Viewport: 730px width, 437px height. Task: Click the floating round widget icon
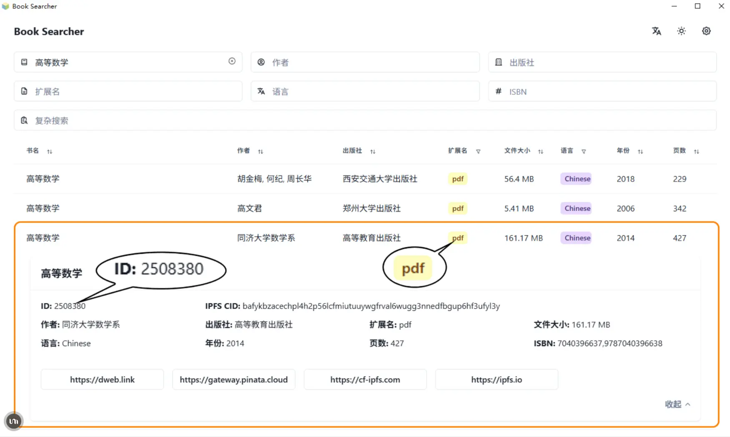point(14,421)
